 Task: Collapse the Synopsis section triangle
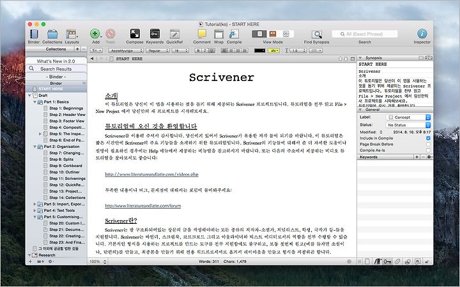pyautogui.click(x=360, y=58)
